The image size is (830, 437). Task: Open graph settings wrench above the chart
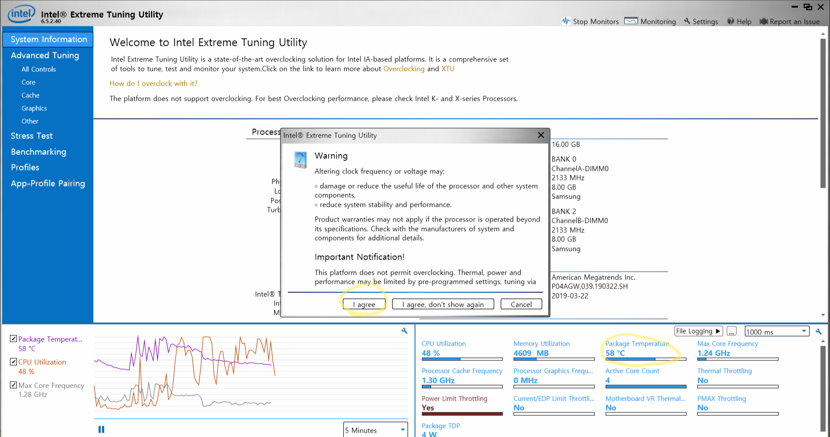coord(404,331)
